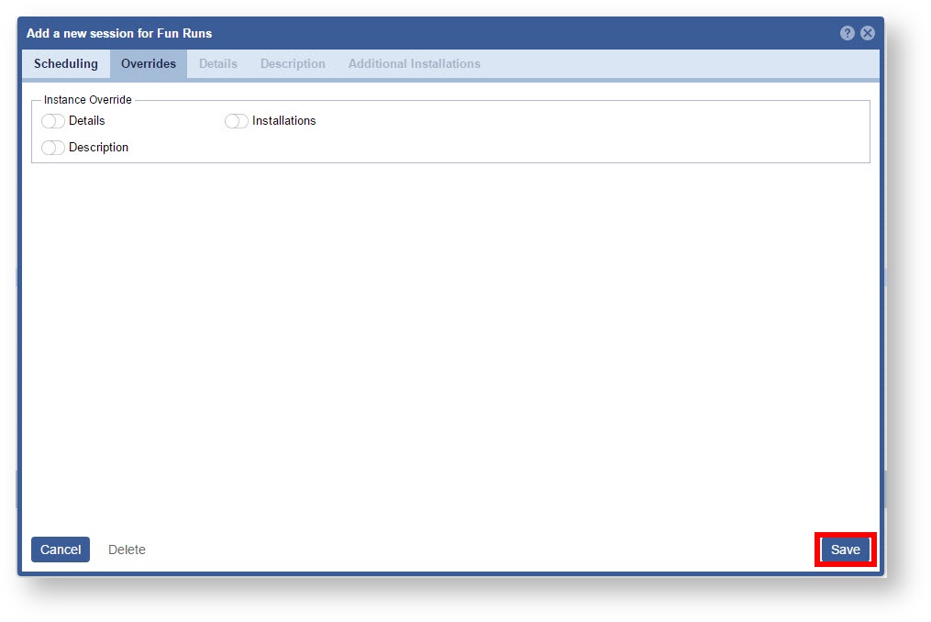This screenshot has height=622, width=931.
Task: Open the help question mark icon
Action: point(847,33)
